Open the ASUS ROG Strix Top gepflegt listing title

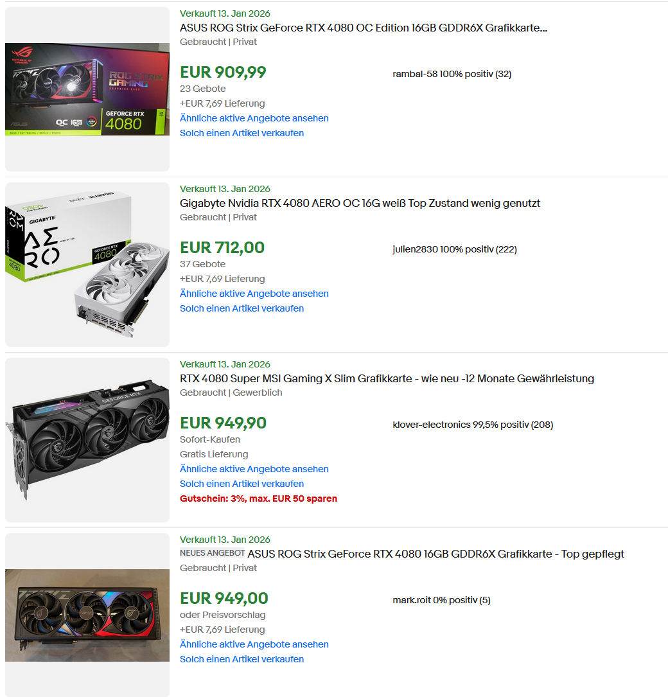coord(435,554)
